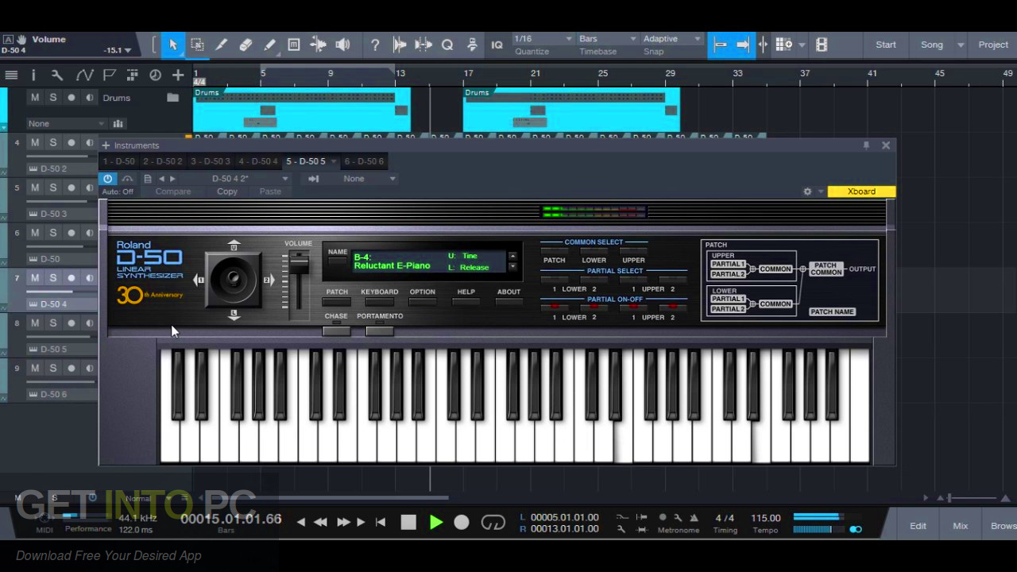This screenshot has width=1017, height=572.
Task: Show automation curve icon
Action: pos(84,75)
